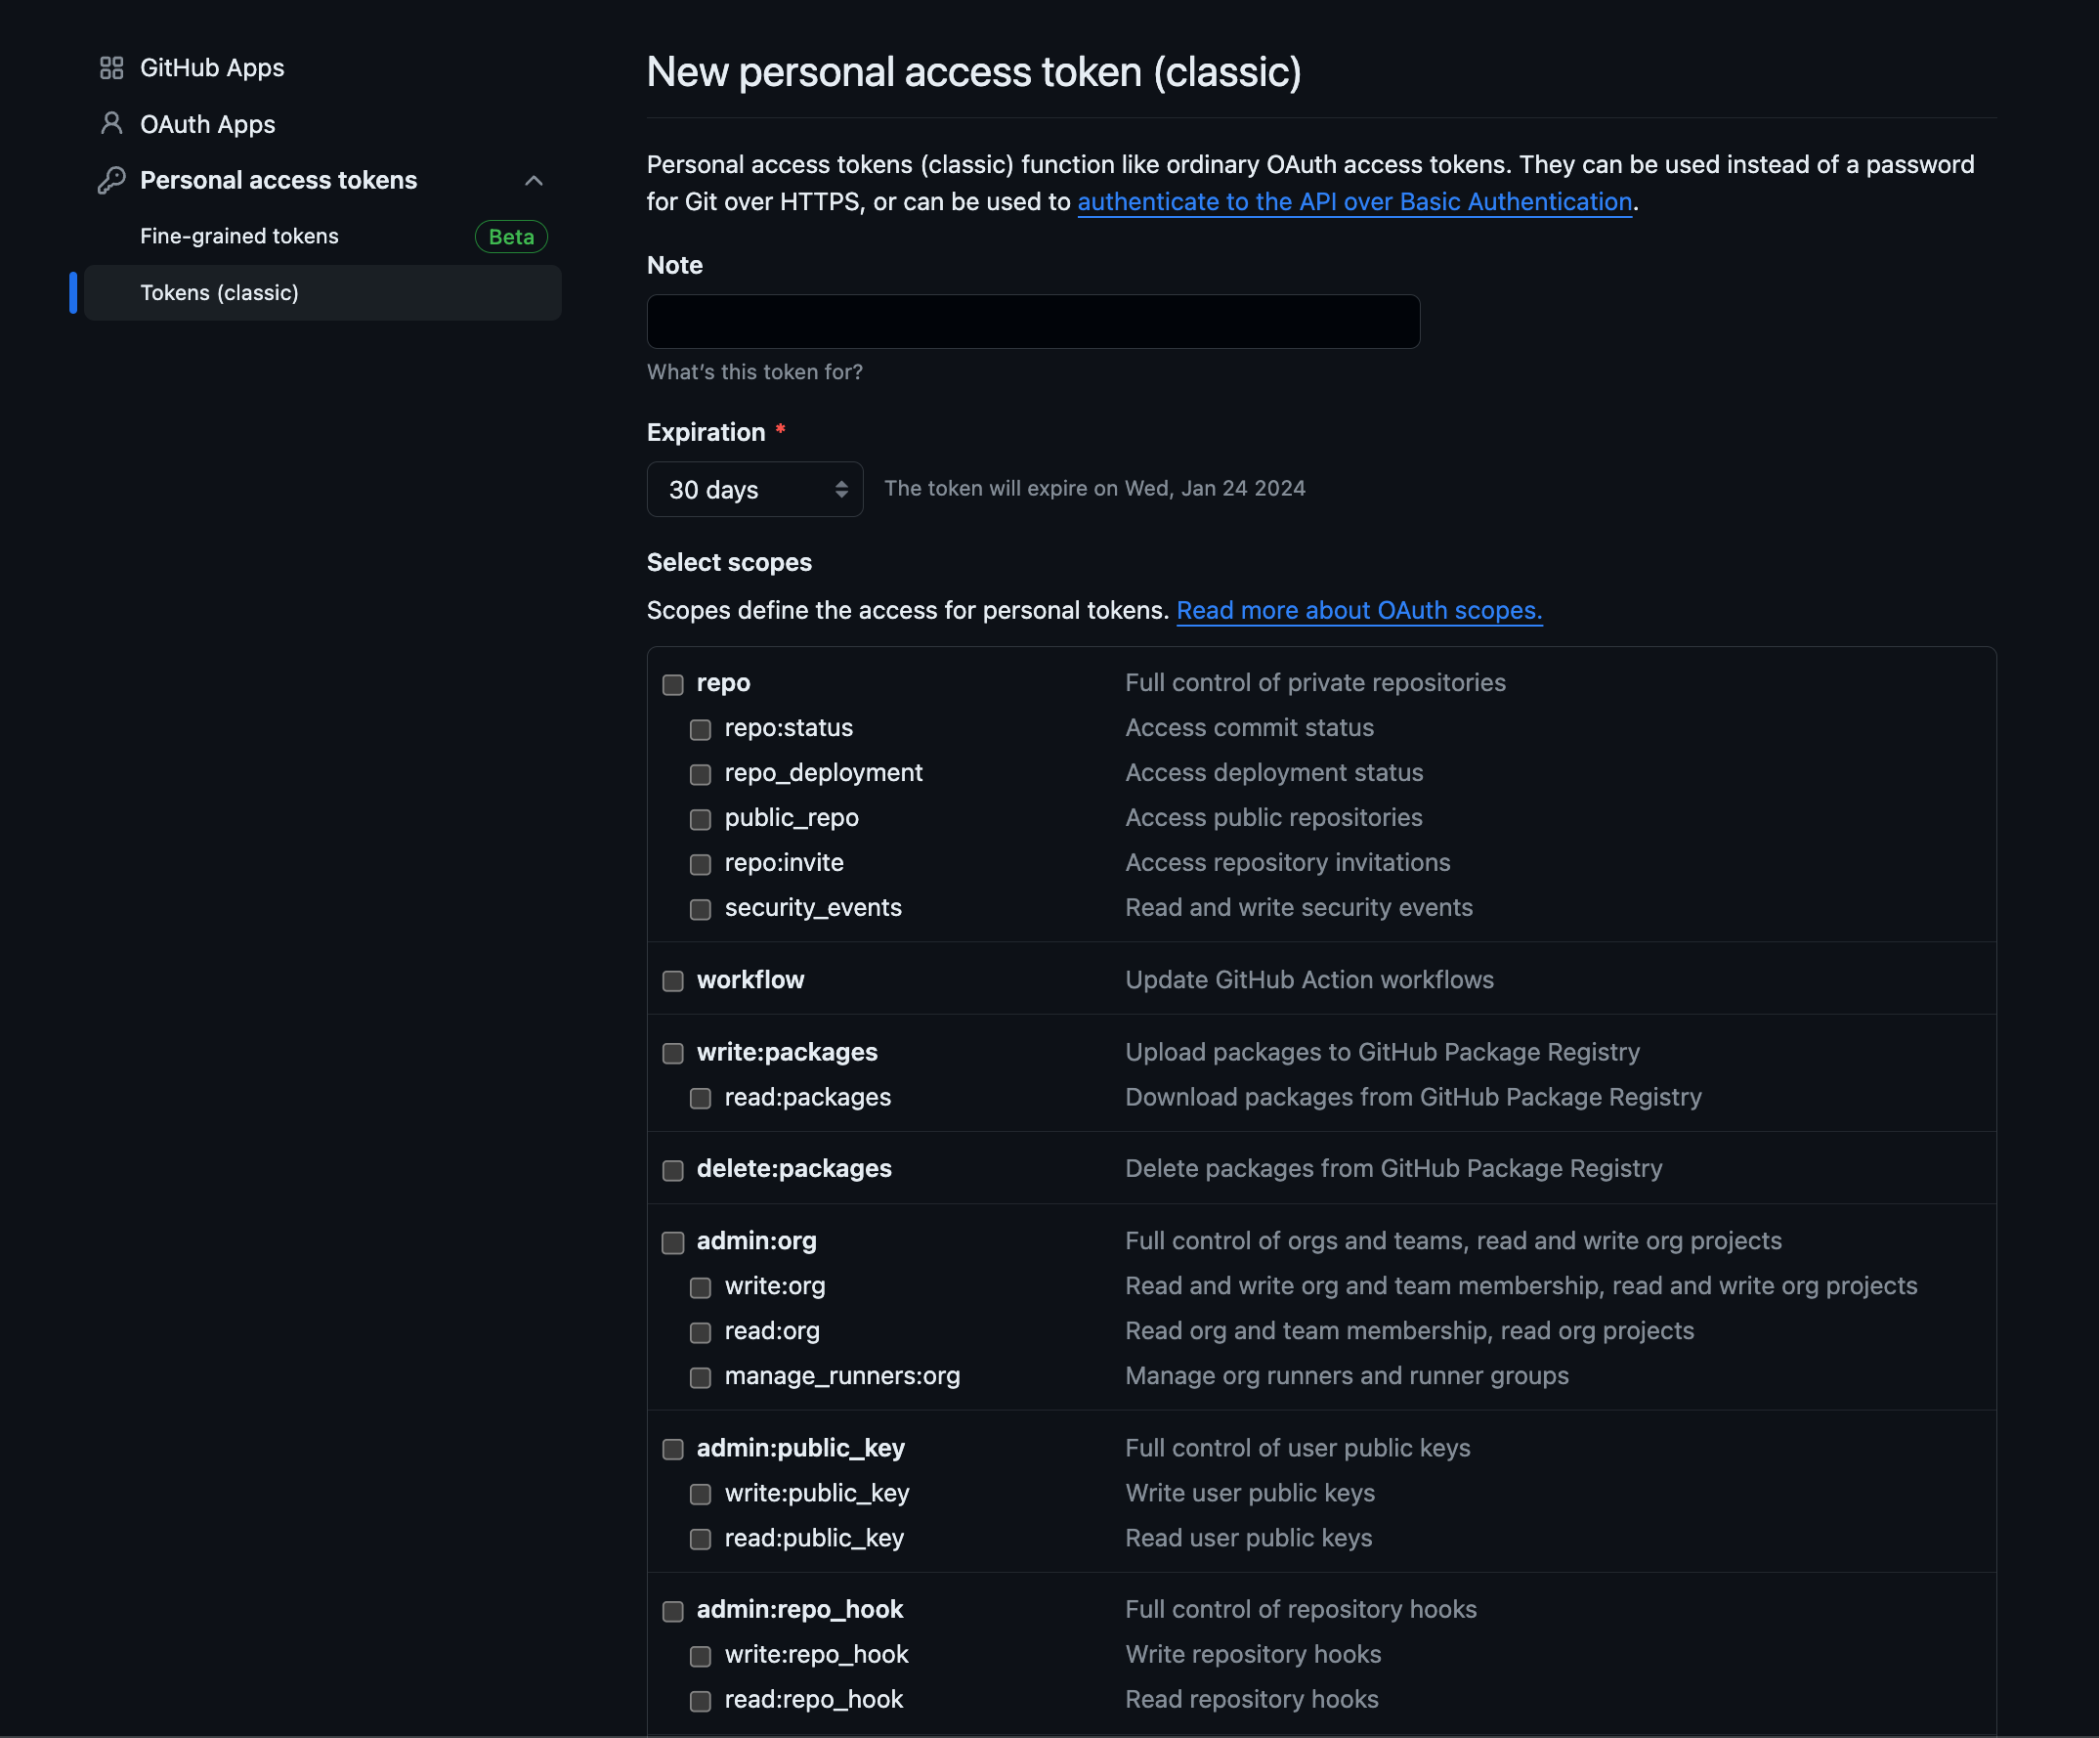
Task: Open the Expiration 30 days dropdown
Action: point(754,489)
